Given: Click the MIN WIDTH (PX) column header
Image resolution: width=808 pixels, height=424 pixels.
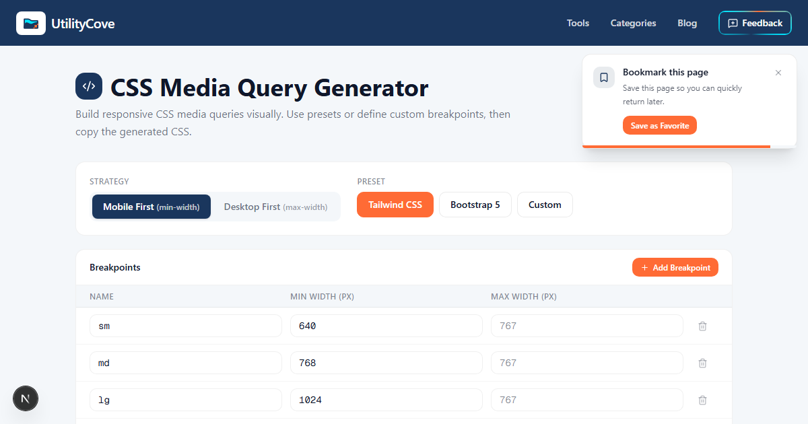Looking at the screenshot, I should click(323, 297).
